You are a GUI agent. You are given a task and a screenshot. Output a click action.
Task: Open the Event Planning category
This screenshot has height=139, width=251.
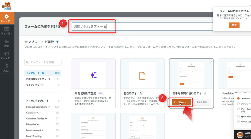(34, 136)
